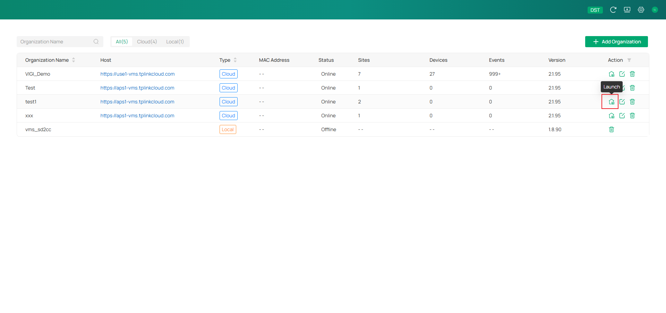The image size is (666, 313).
Task: Delete the VIGI_Demo organization
Action: tap(632, 74)
